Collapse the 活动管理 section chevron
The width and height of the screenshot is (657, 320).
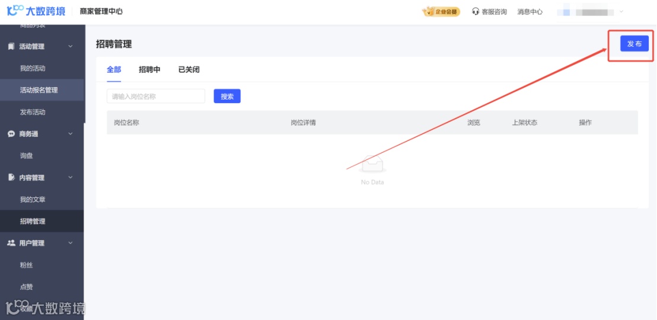click(x=71, y=46)
